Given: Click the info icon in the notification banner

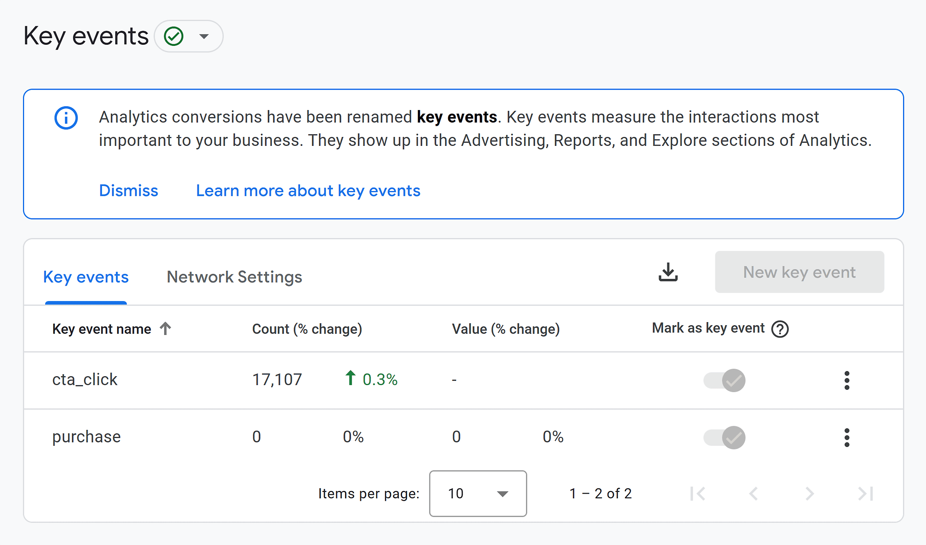Looking at the screenshot, I should (64, 118).
